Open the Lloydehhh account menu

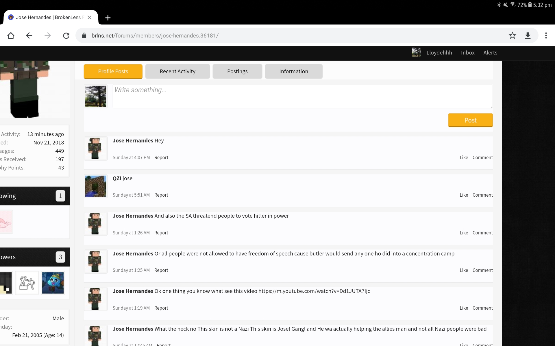[439, 52]
